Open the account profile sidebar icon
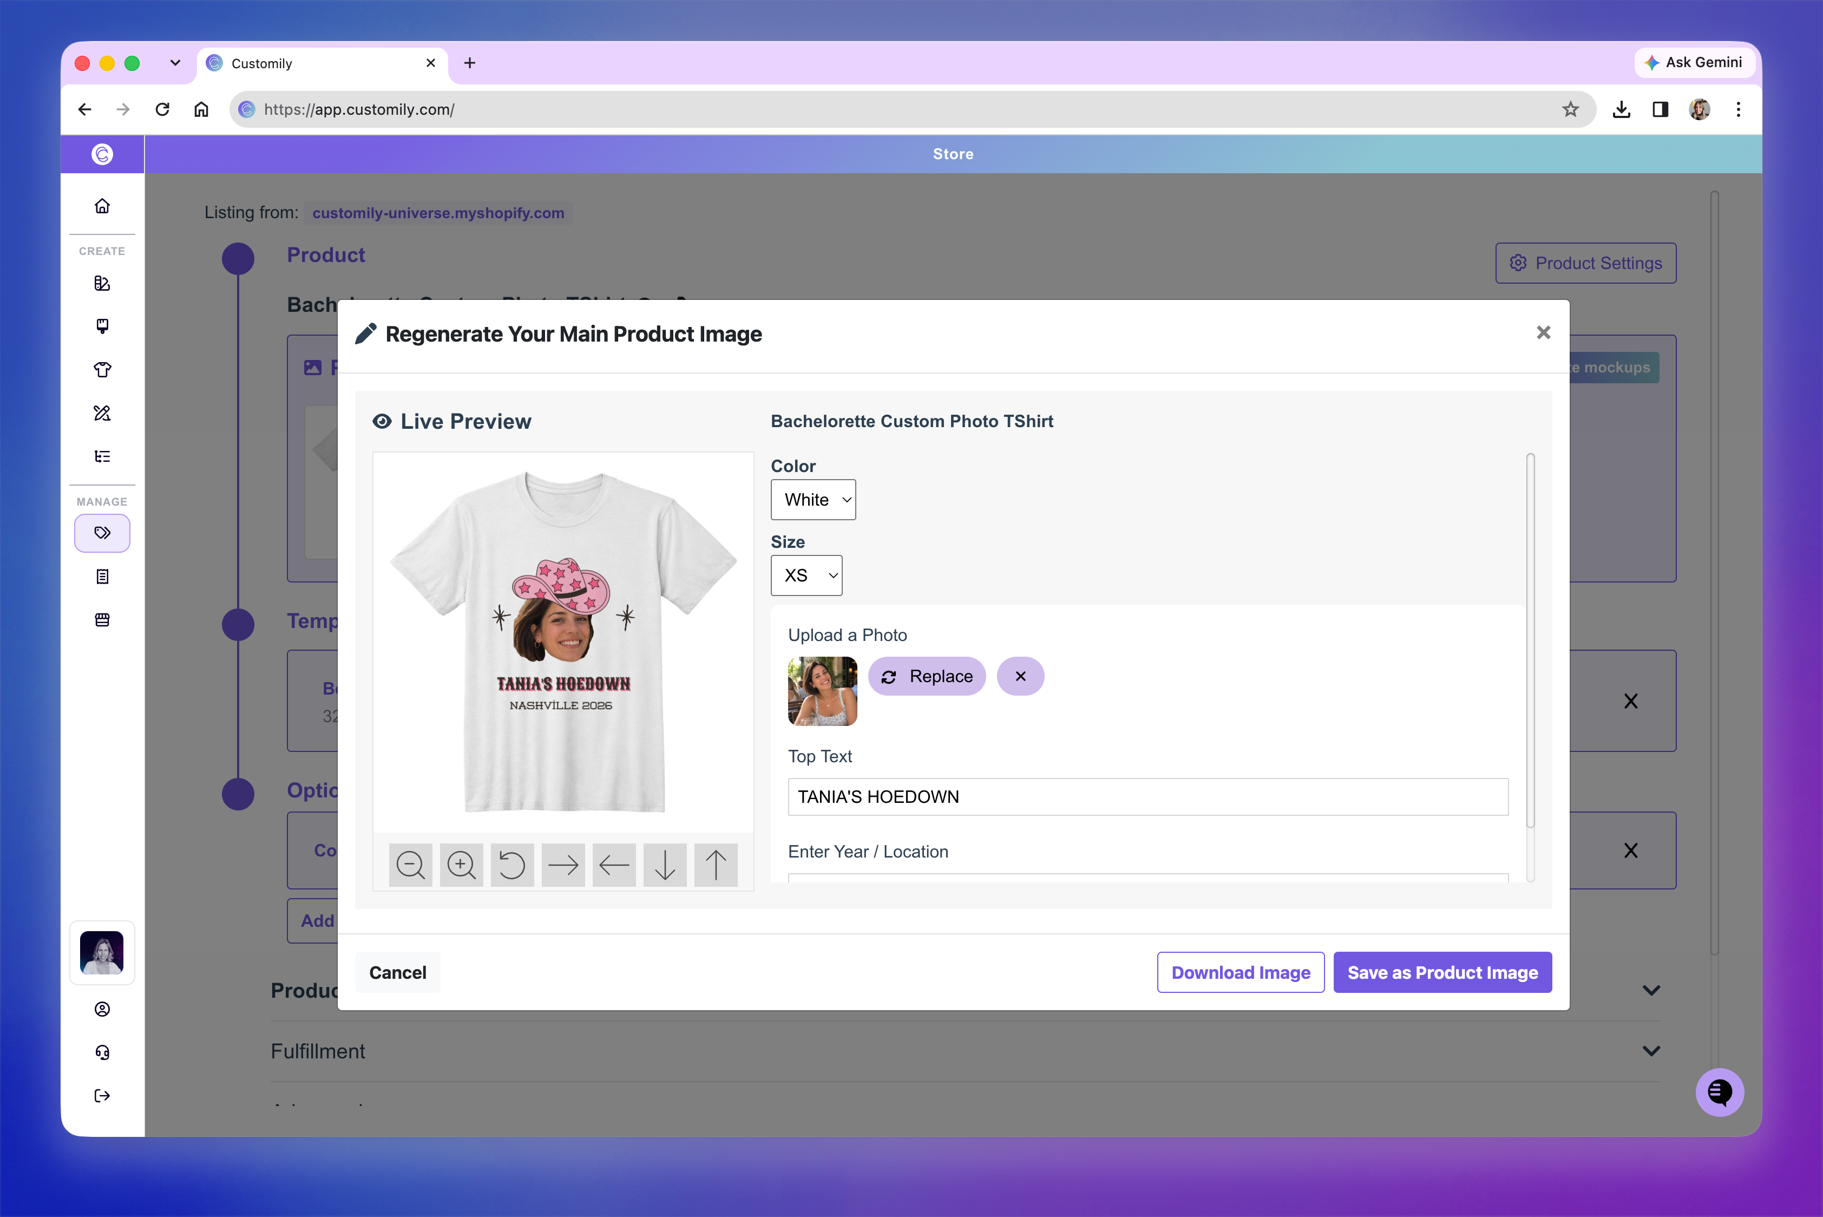The height and width of the screenshot is (1217, 1823). point(102,1009)
